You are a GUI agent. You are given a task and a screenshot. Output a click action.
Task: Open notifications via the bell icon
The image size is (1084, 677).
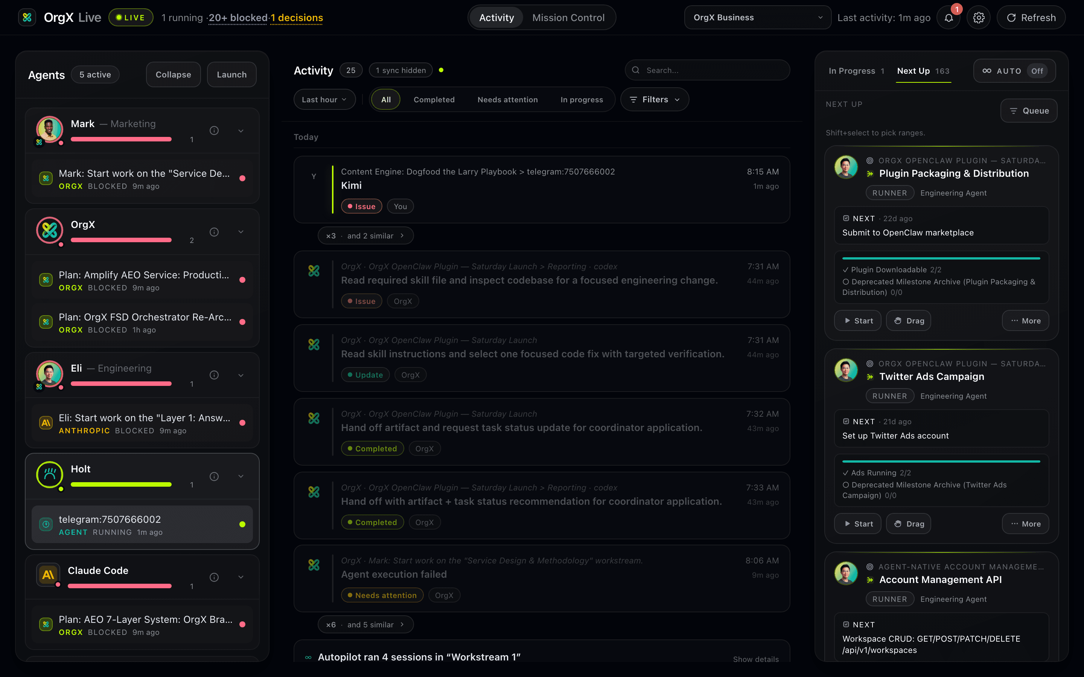948,17
